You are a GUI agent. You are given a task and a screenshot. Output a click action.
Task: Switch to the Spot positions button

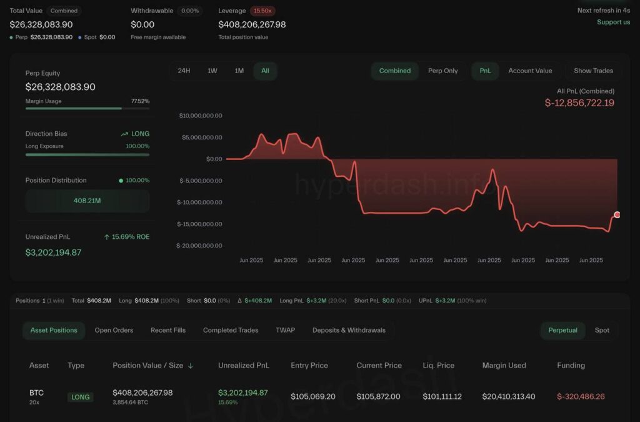(x=602, y=330)
